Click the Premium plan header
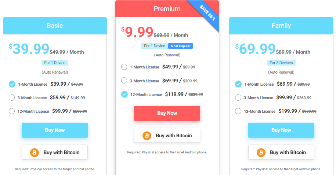 [x=167, y=9]
